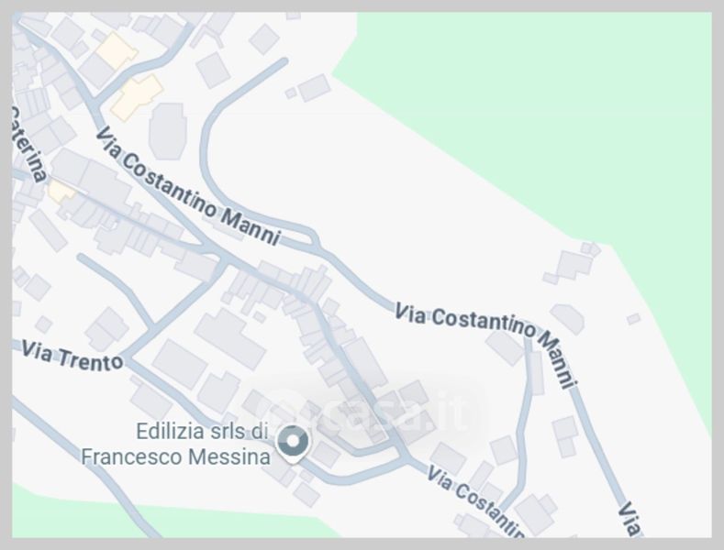
Task: Select the Edilizia srls di Francesco Messina label
Action: [175, 445]
